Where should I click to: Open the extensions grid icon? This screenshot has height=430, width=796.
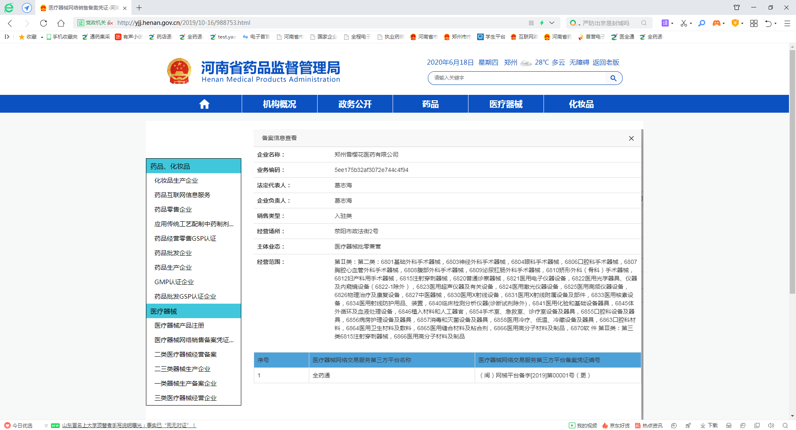pos(754,23)
